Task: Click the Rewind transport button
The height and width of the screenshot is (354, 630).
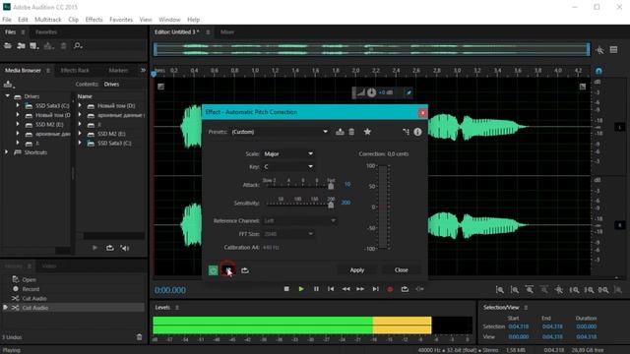Action: click(x=346, y=289)
